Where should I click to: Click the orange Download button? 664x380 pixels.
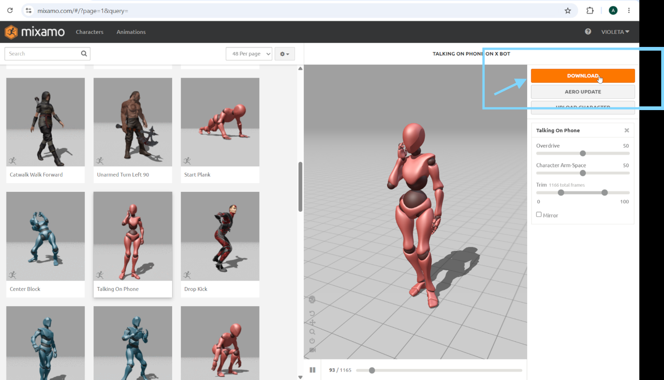tap(583, 76)
